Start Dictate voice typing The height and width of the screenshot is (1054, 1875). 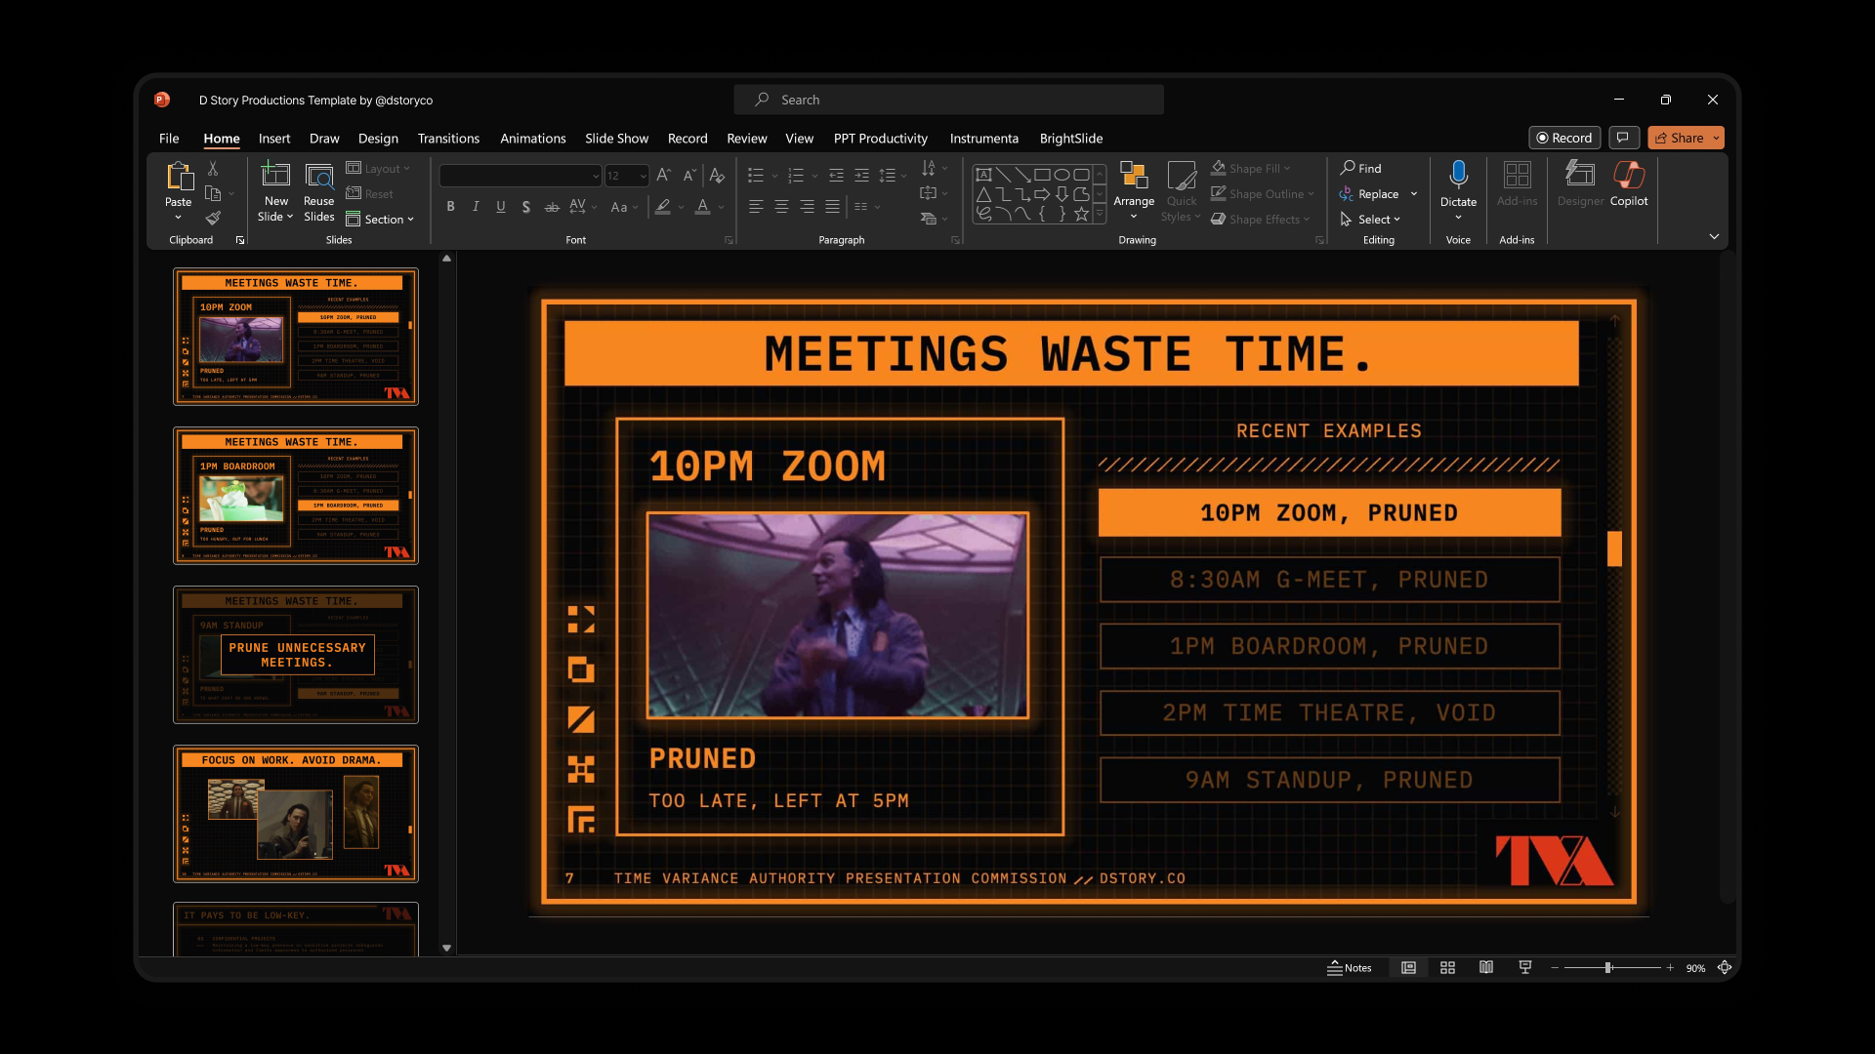(x=1458, y=185)
